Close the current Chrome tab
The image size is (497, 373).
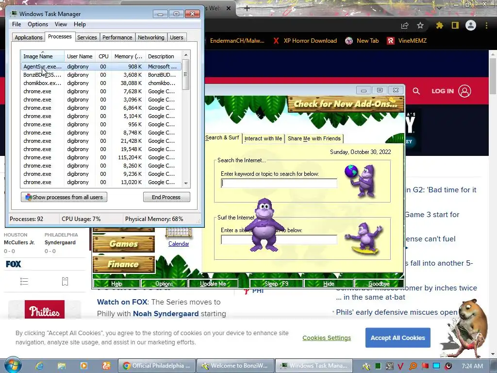229,8
